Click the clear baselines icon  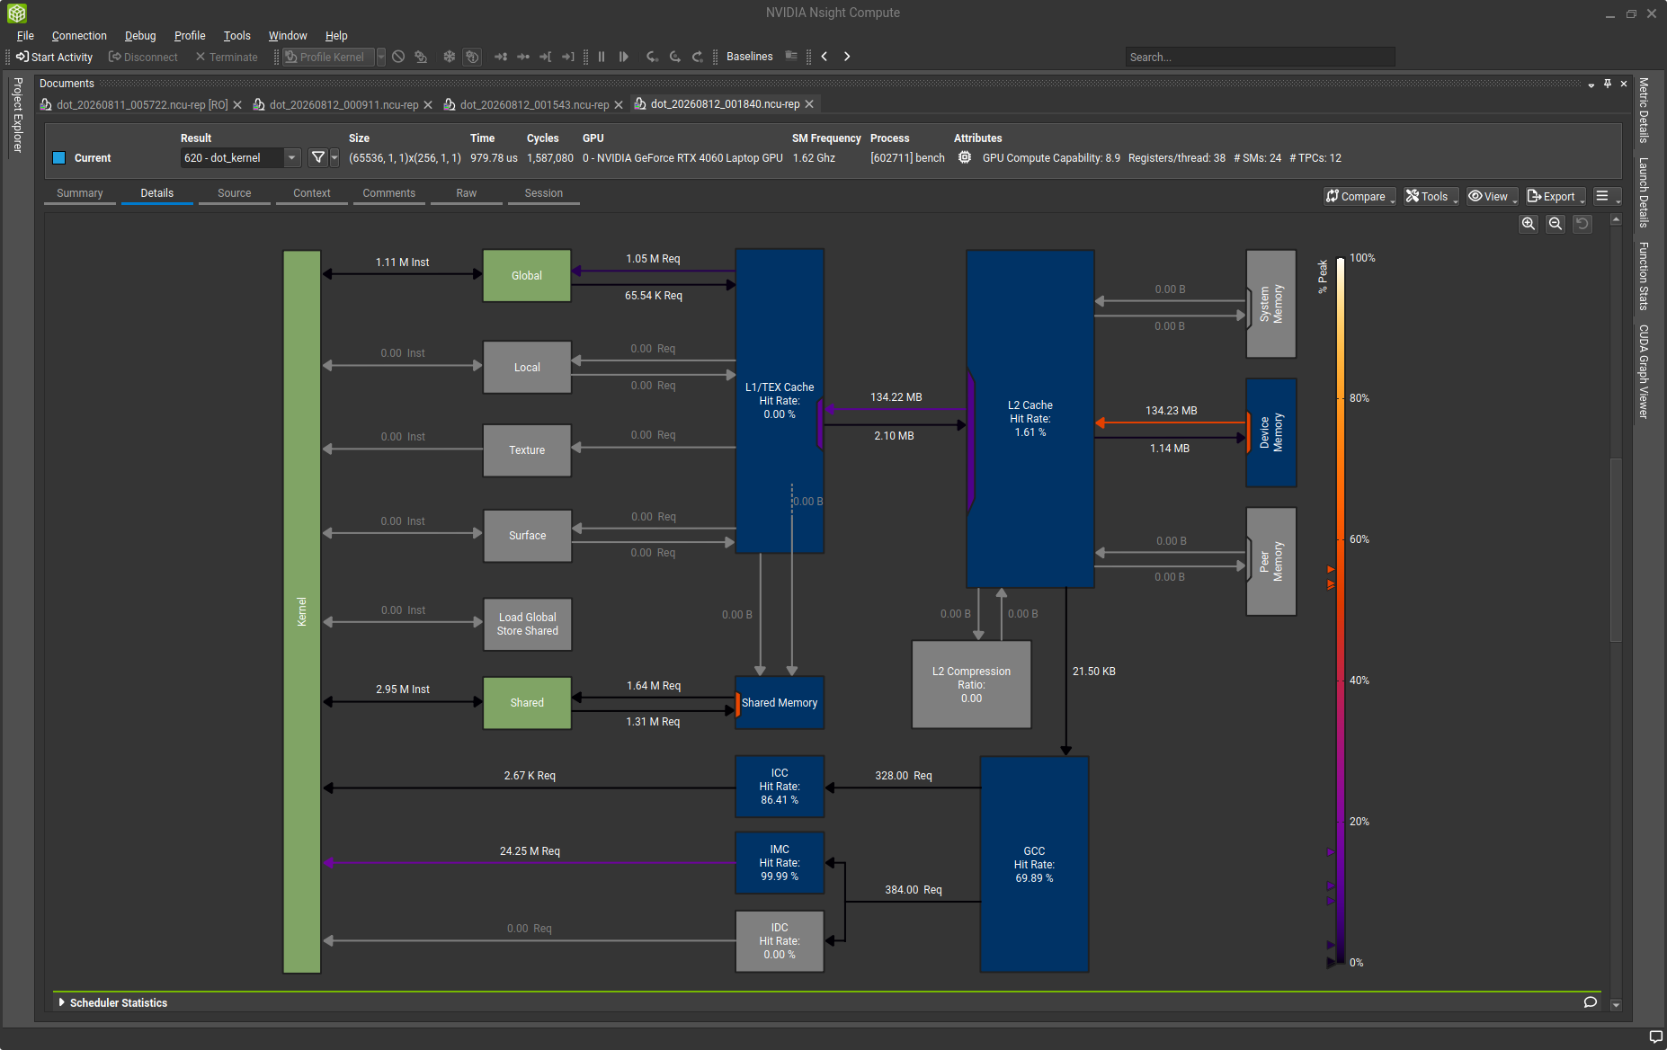tap(791, 56)
